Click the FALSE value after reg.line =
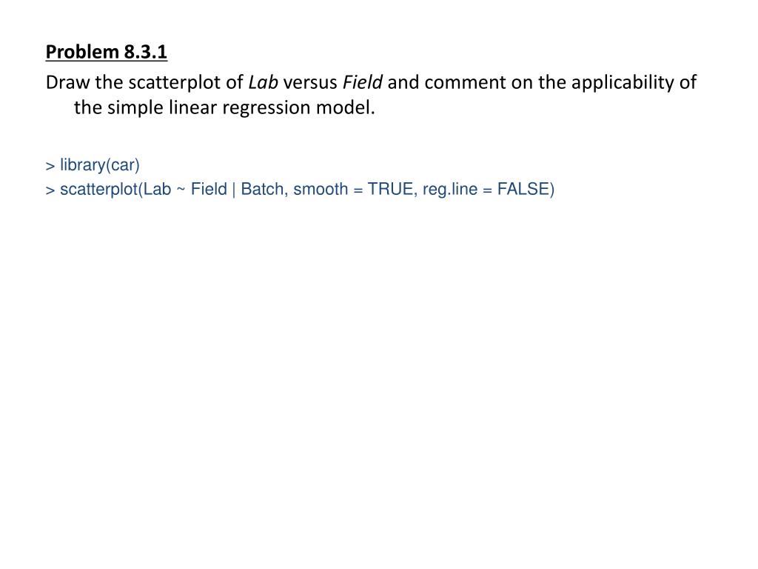The height and width of the screenshot is (569, 758). point(523,189)
